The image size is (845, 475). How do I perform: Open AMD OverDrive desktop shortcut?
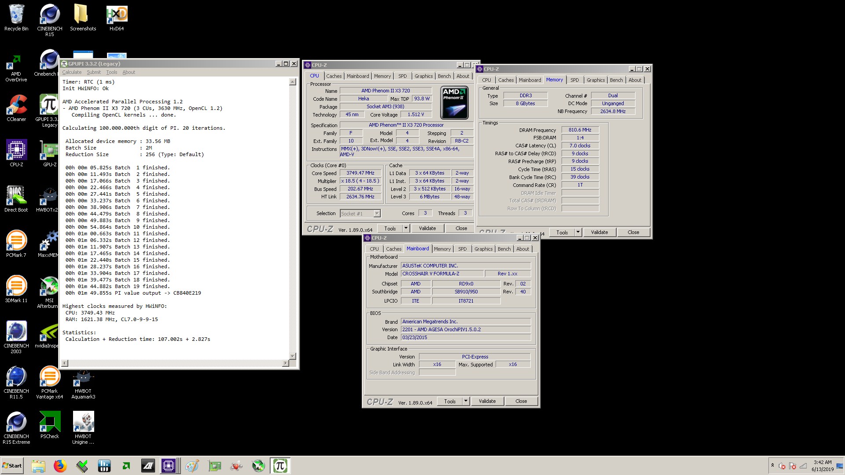pos(16,68)
